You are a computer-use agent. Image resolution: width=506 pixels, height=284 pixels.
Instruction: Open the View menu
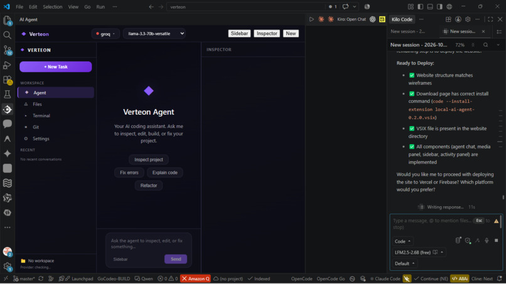click(73, 7)
